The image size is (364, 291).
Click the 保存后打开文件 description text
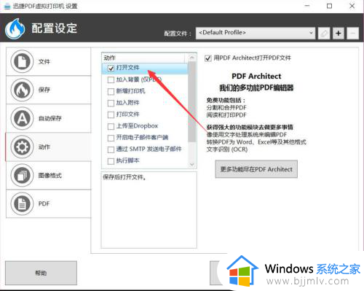pos(124,177)
